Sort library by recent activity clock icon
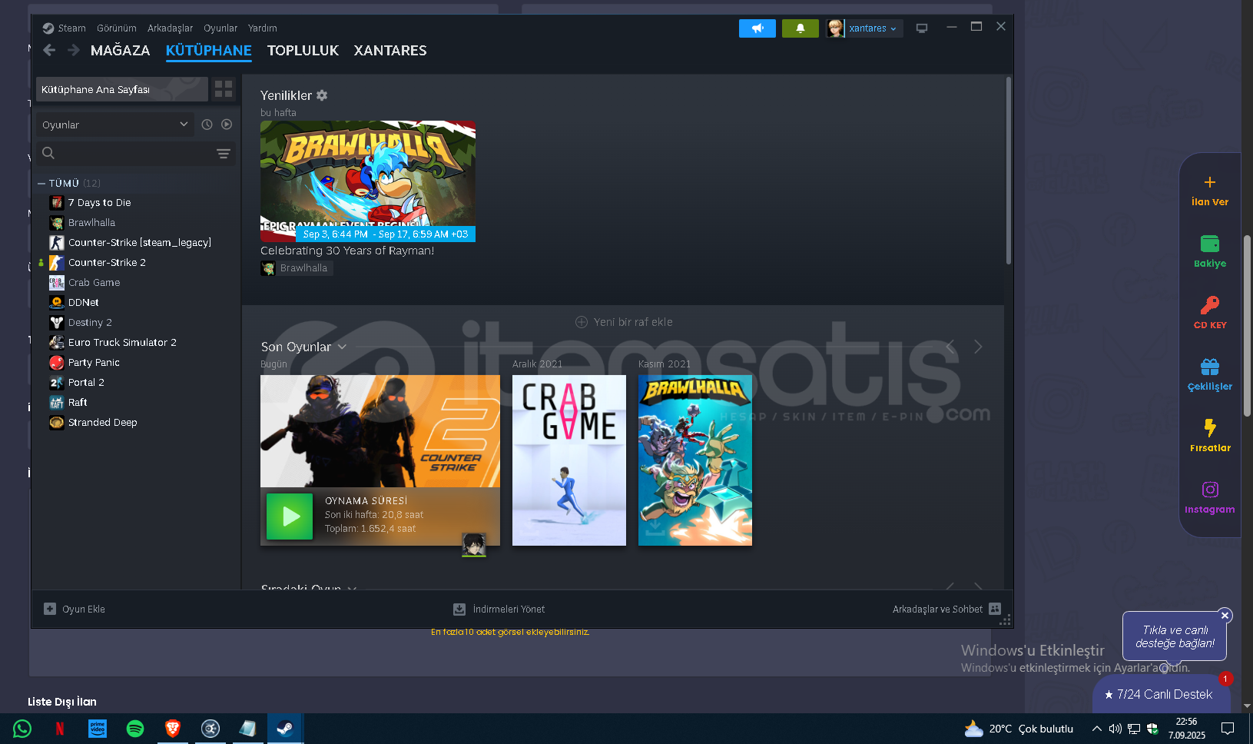Screen dimensions: 1253x744 pos(207,125)
